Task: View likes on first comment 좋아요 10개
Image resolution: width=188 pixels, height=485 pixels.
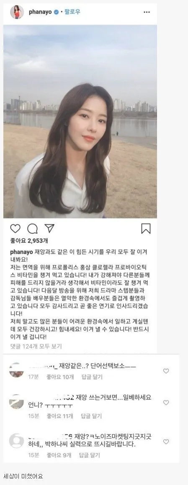Action: [x=60, y=377]
